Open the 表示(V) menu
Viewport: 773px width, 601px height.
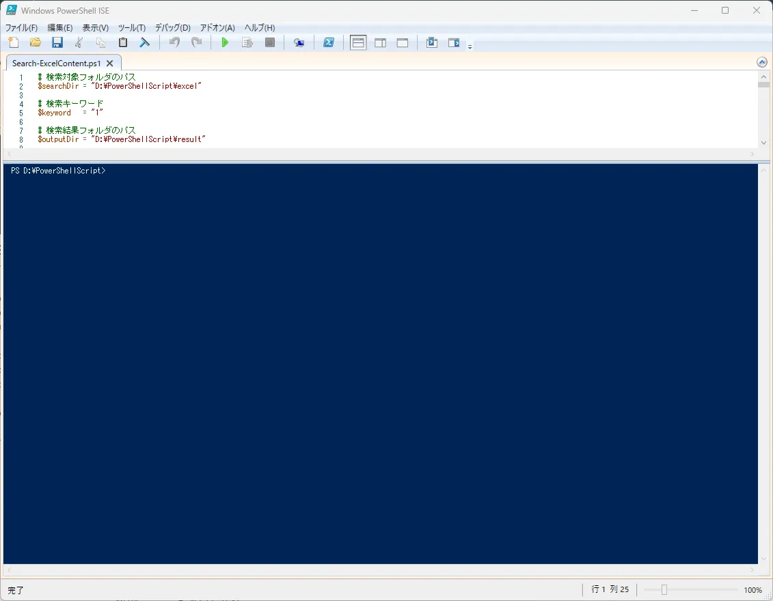point(95,27)
